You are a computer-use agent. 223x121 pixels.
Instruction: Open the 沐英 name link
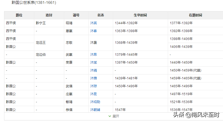pos(94,23)
